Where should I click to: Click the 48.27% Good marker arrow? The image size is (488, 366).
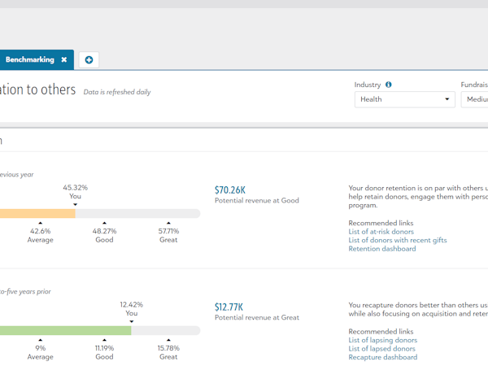(104, 222)
